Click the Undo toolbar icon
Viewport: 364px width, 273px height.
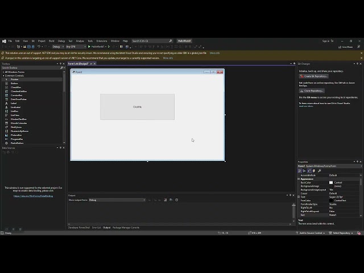(39, 47)
